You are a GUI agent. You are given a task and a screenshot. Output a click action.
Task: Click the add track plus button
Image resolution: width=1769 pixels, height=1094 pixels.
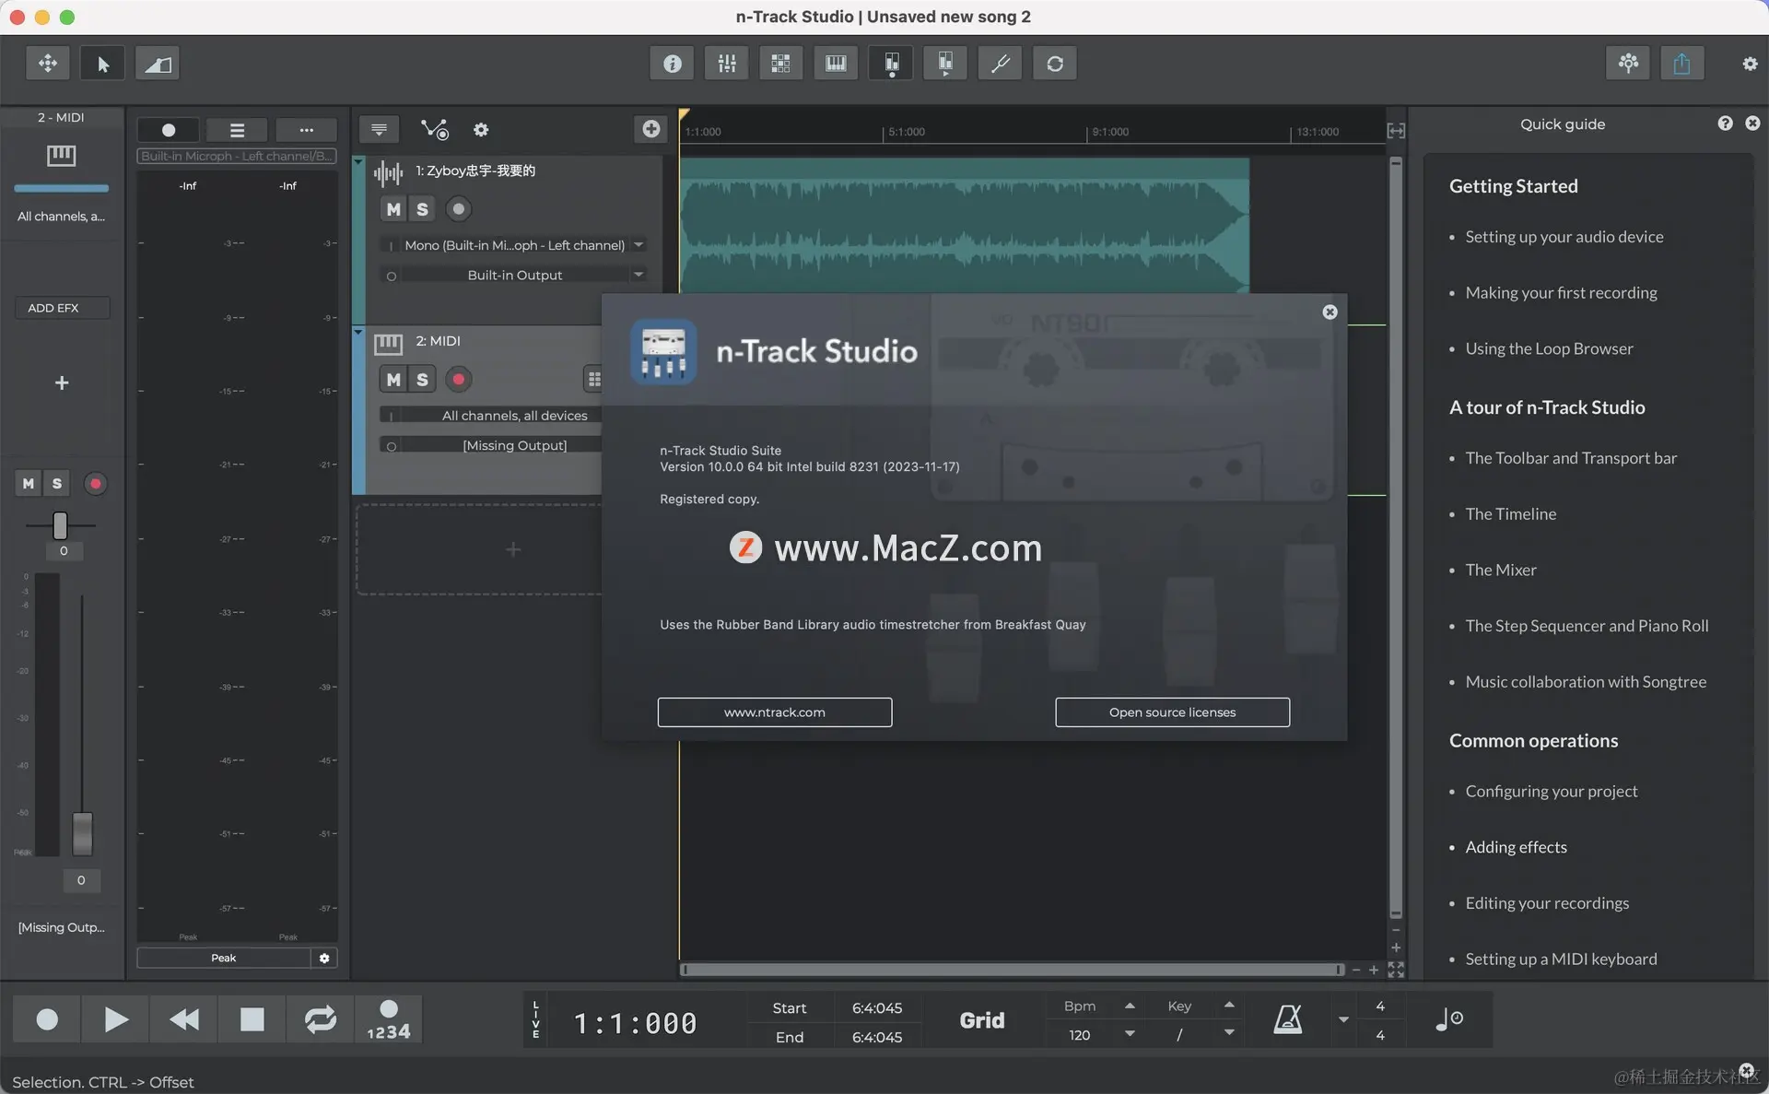(651, 129)
